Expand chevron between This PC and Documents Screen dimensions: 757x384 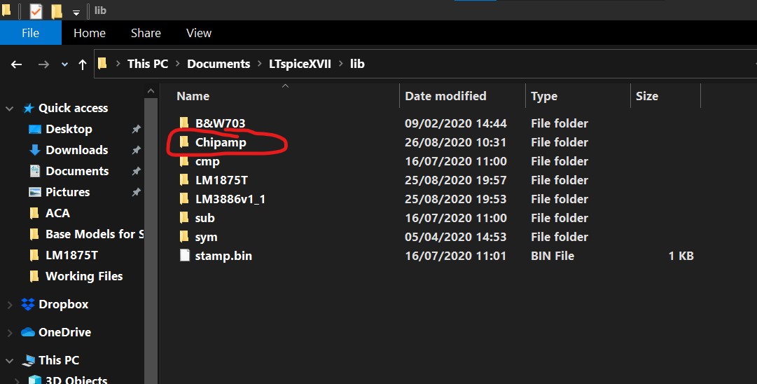[178, 64]
